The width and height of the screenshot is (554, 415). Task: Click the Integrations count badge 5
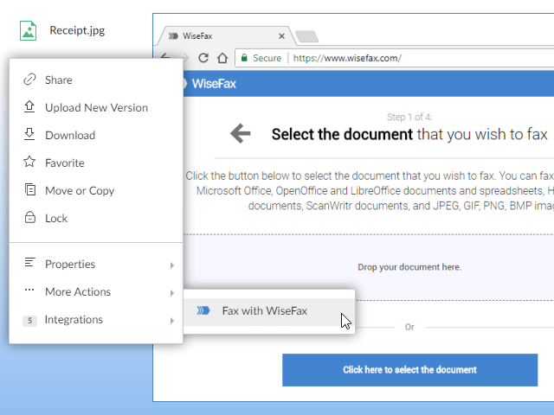(29, 321)
